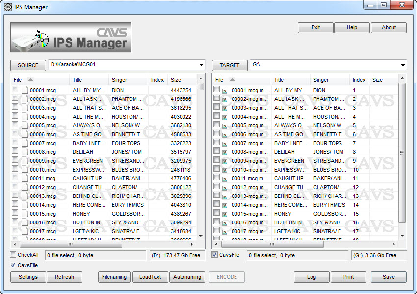Click the file icon next to 00014.mcg

(25, 205)
